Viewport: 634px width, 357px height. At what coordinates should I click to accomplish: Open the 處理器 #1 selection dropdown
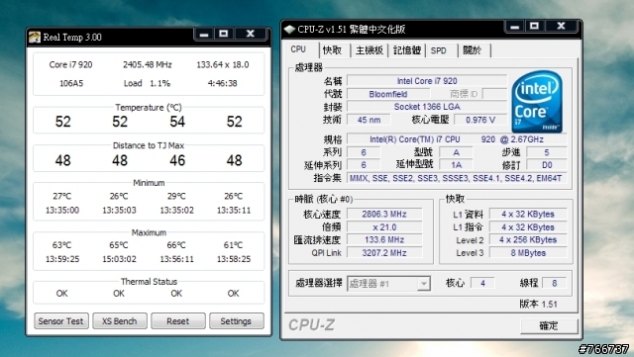pyautogui.click(x=388, y=284)
